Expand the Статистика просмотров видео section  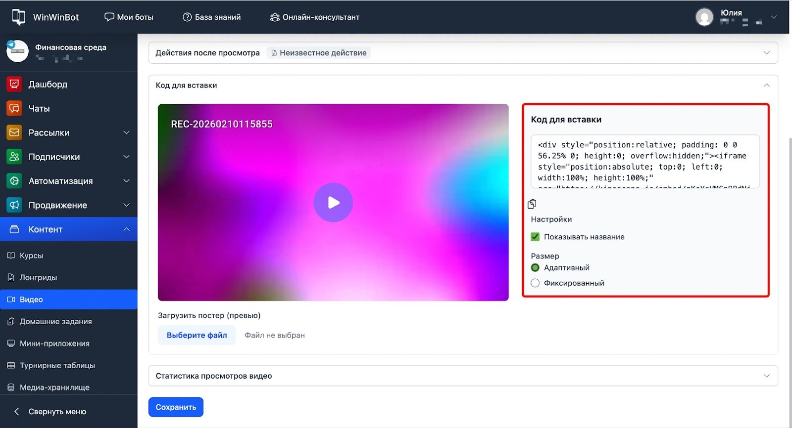[462, 376]
